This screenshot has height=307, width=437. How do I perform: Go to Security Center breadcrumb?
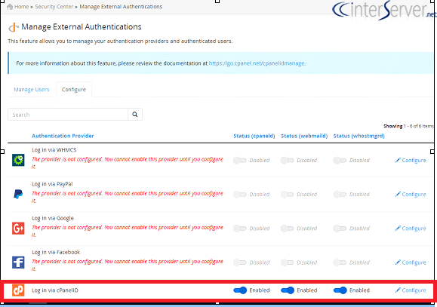[x=54, y=7]
